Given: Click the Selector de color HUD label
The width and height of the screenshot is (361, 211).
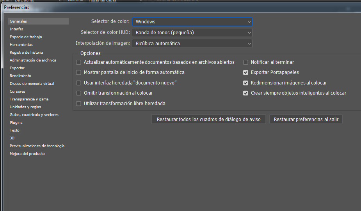Looking at the screenshot, I should [105, 32].
